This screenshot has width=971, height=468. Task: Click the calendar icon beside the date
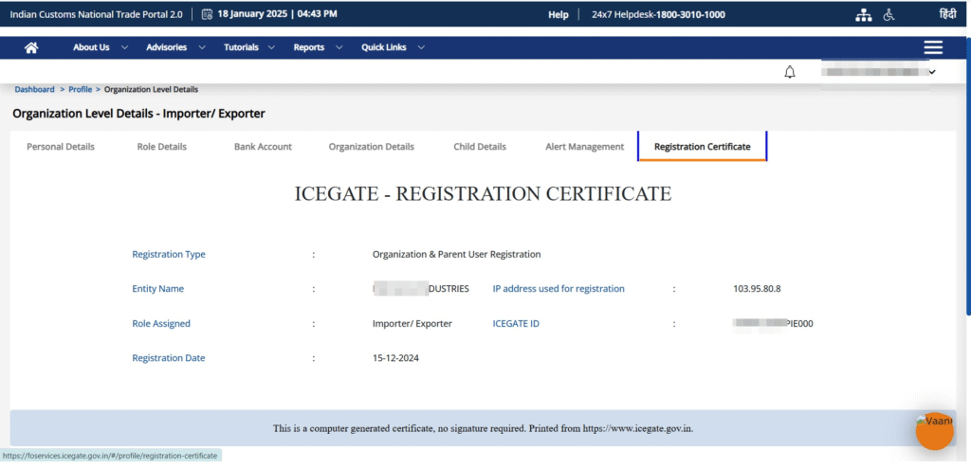[207, 14]
